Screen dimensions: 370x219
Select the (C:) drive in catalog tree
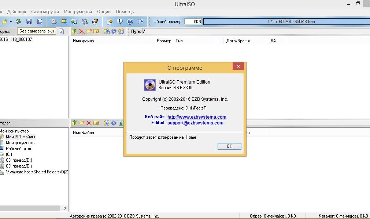[9, 154]
